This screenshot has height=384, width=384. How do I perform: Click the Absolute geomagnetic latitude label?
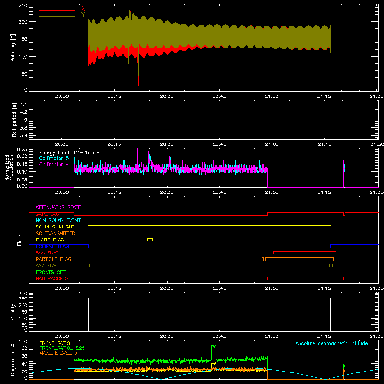332,343
